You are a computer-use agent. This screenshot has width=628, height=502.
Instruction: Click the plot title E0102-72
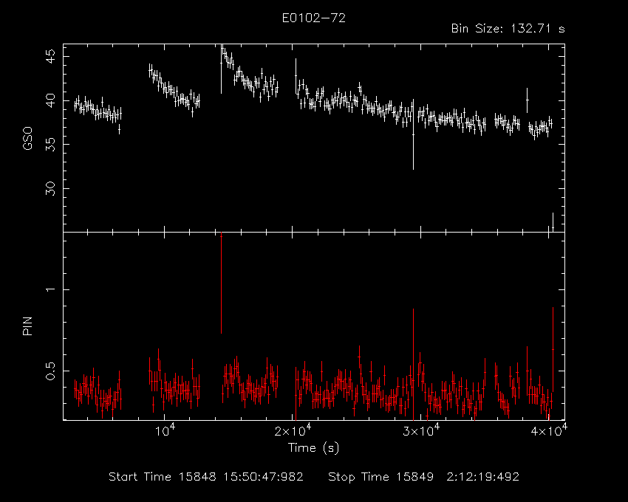coord(313,18)
